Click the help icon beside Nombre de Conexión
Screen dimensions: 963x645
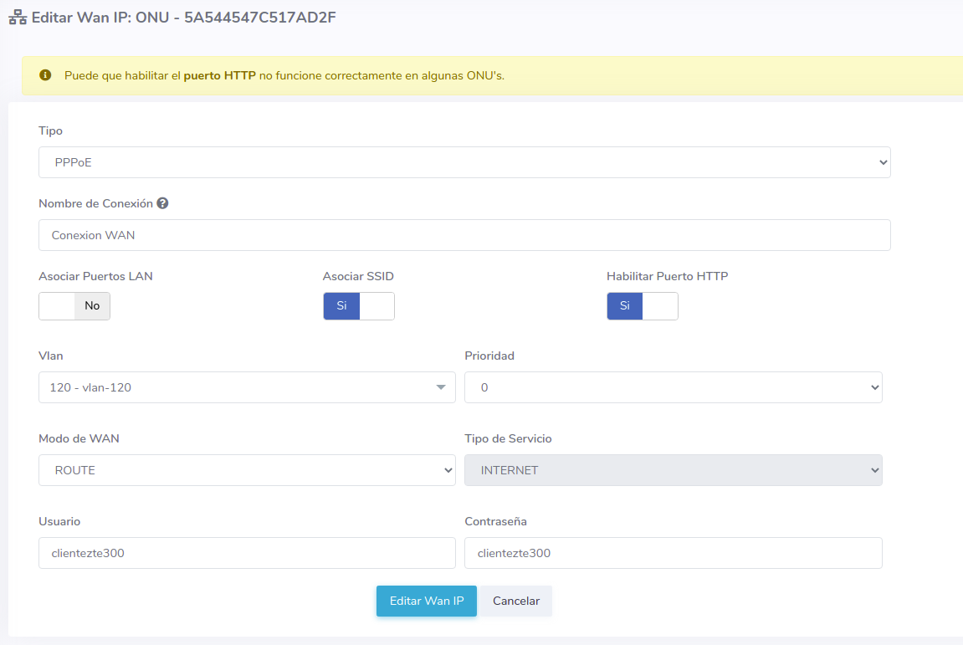162,203
